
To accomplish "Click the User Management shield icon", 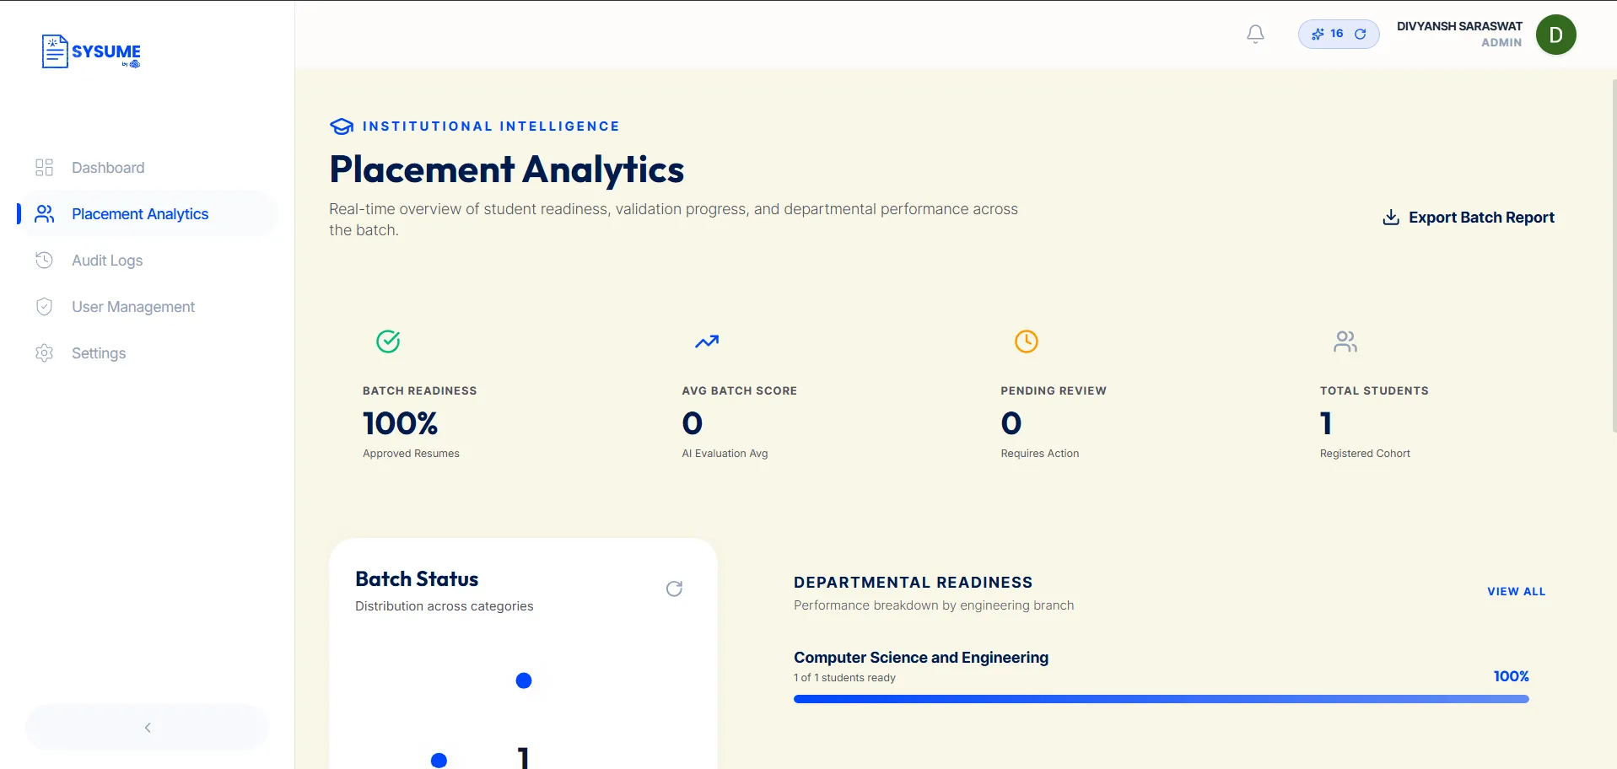I will 45,306.
